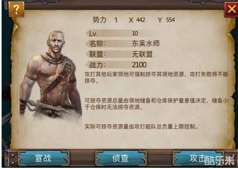Tap the warrior character portrait

point(51,74)
